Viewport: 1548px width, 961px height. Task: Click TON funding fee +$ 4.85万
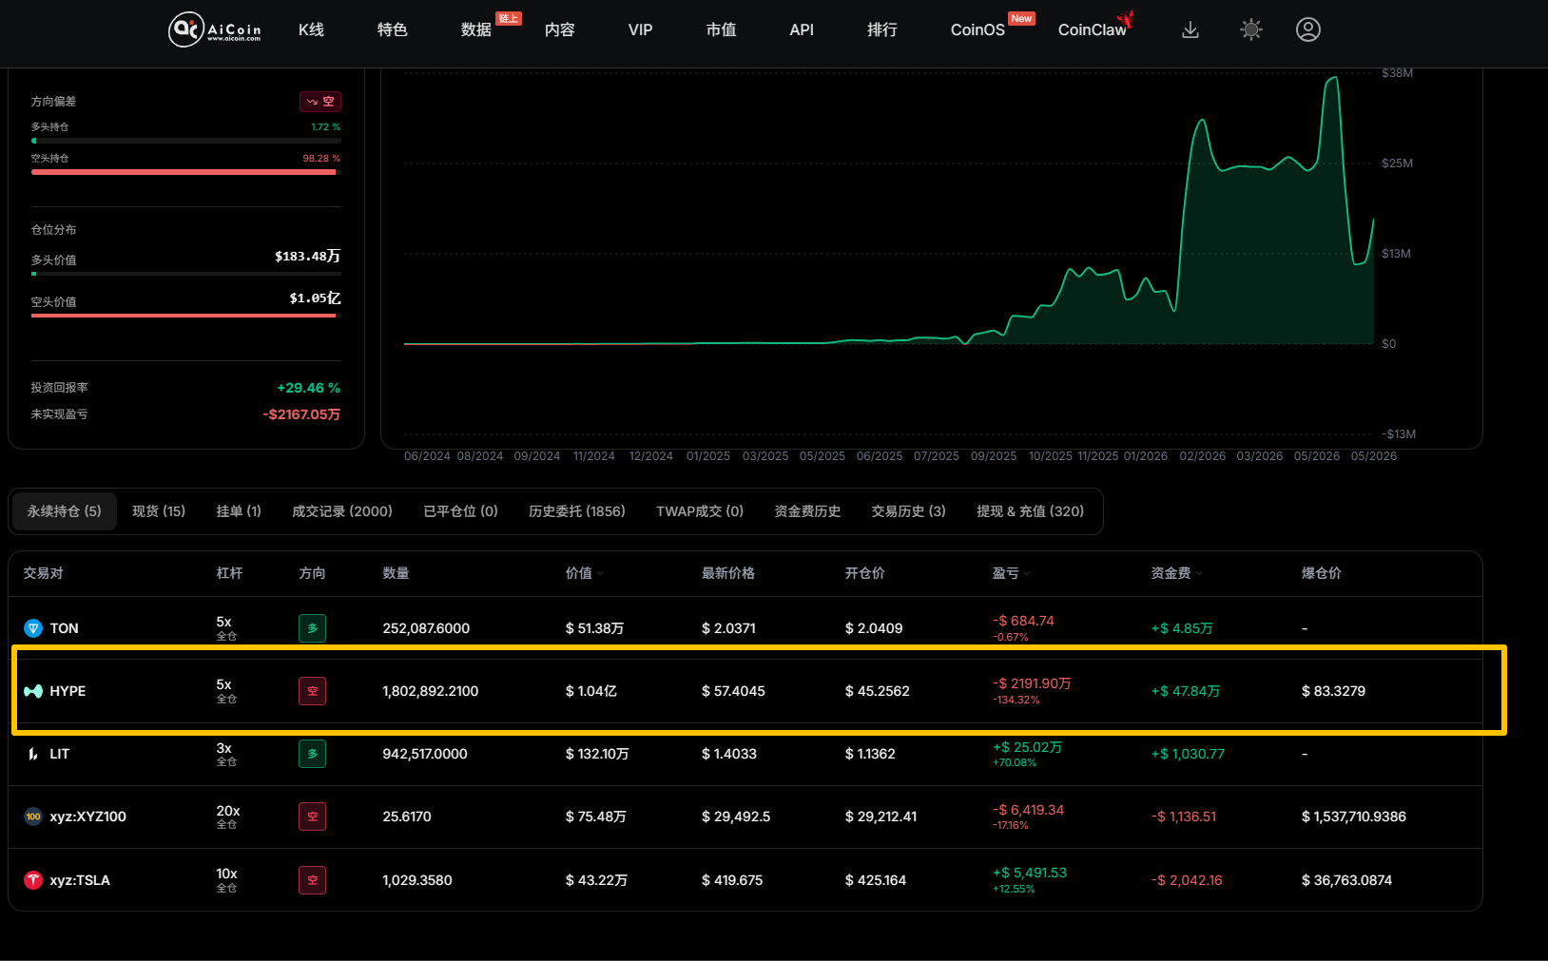pyautogui.click(x=1182, y=628)
